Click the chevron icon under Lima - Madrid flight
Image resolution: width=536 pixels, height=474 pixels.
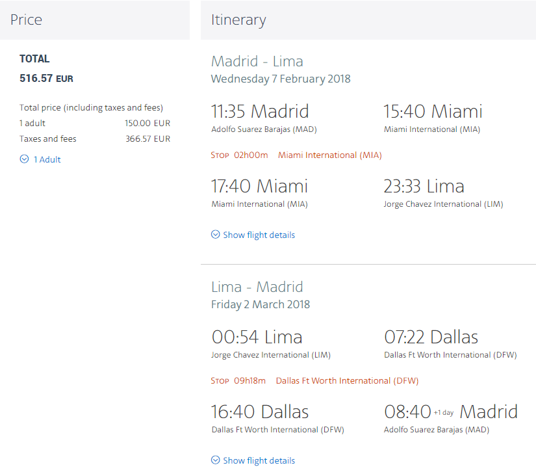tap(215, 460)
